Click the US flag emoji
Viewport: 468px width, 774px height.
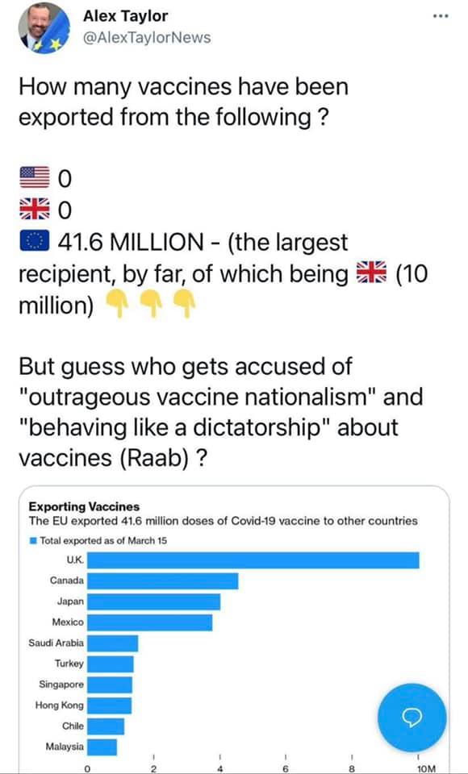(x=35, y=178)
